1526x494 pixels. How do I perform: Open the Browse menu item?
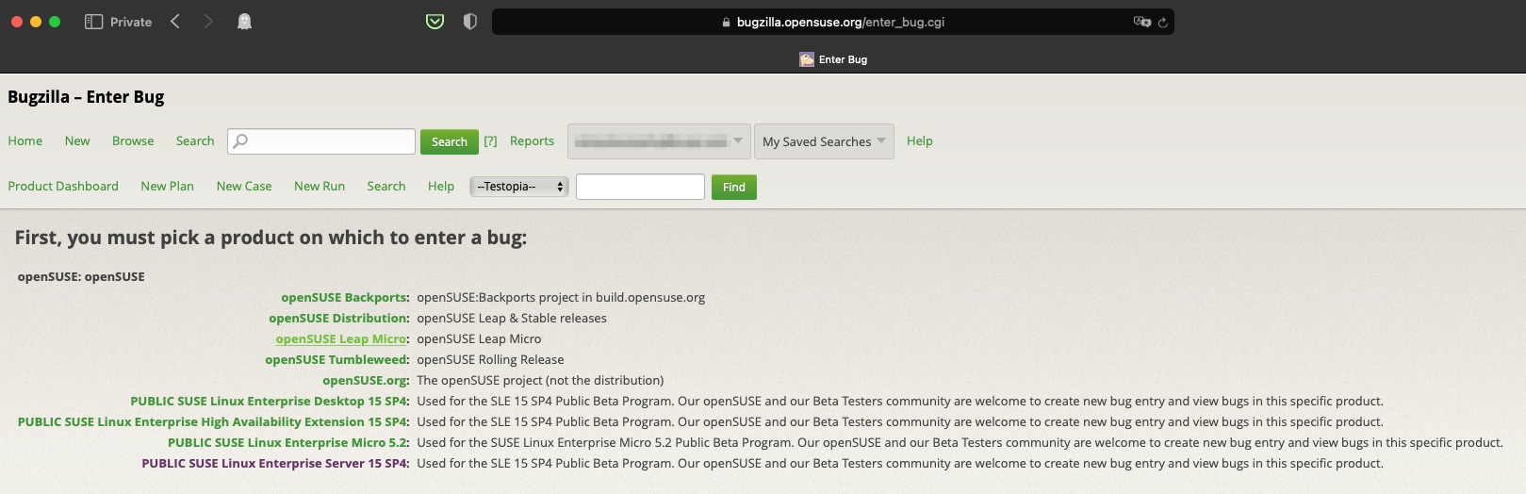[133, 140]
